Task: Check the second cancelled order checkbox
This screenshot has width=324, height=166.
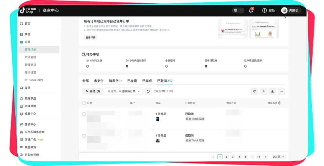Action: tap(84, 136)
